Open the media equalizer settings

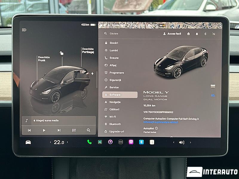tap(74, 130)
